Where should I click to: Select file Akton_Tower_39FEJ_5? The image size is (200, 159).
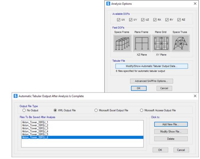point(82,135)
